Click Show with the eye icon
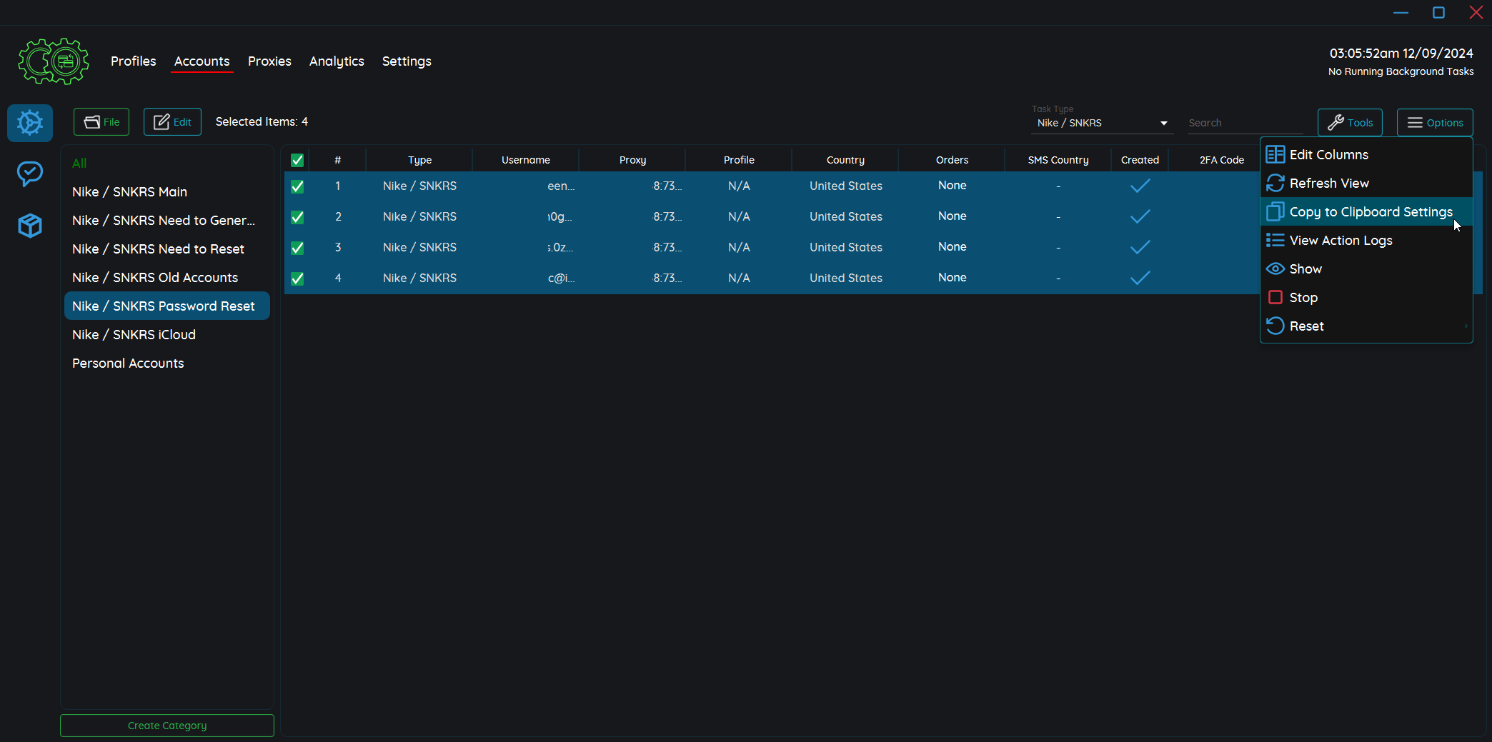This screenshot has height=742, width=1492. point(1305,269)
